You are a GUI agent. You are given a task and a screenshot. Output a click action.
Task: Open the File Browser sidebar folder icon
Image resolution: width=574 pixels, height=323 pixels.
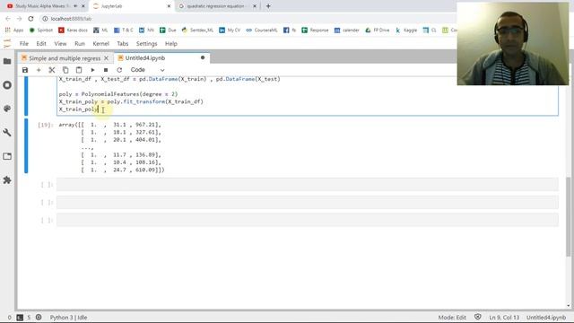pos(7,61)
